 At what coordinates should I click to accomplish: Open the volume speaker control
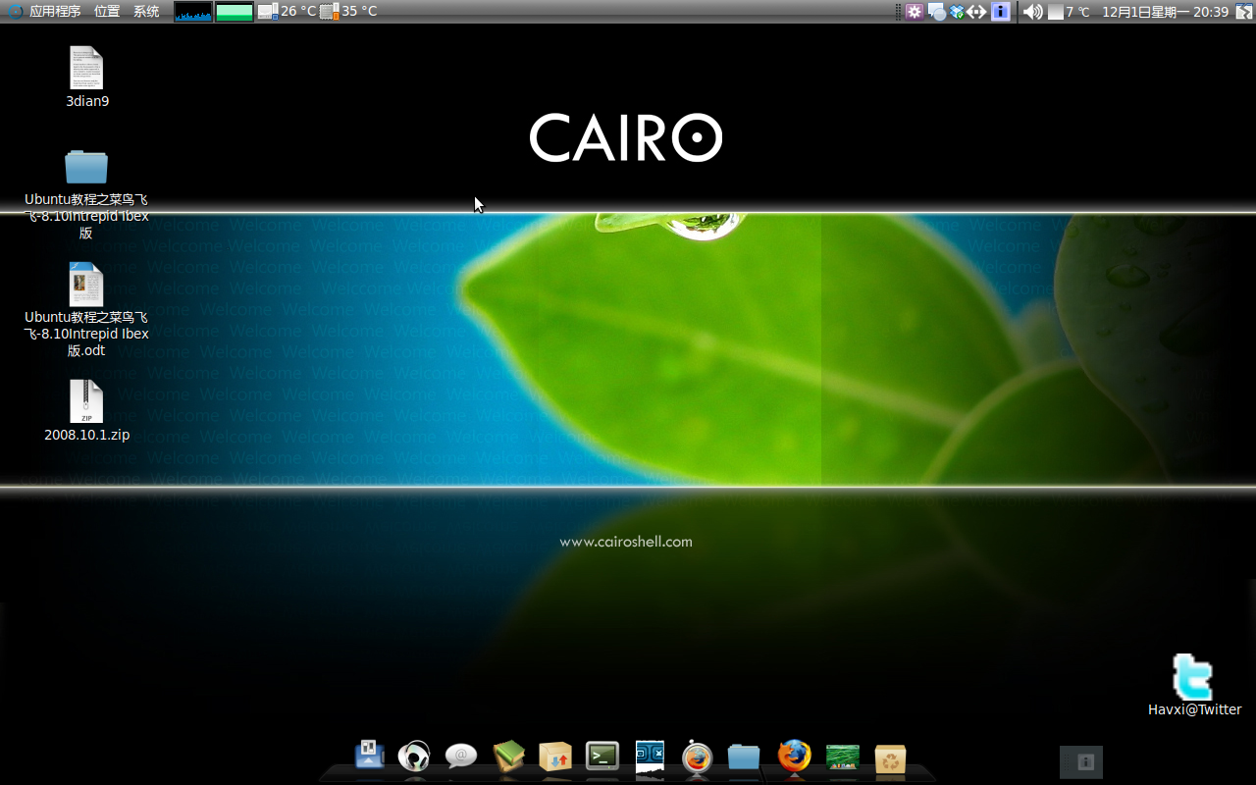pyautogui.click(x=1032, y=12)
